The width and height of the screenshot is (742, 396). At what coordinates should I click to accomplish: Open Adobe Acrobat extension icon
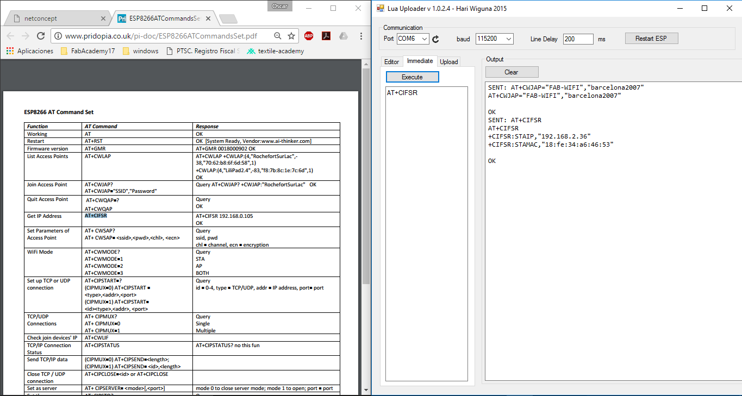pos(326,36)
